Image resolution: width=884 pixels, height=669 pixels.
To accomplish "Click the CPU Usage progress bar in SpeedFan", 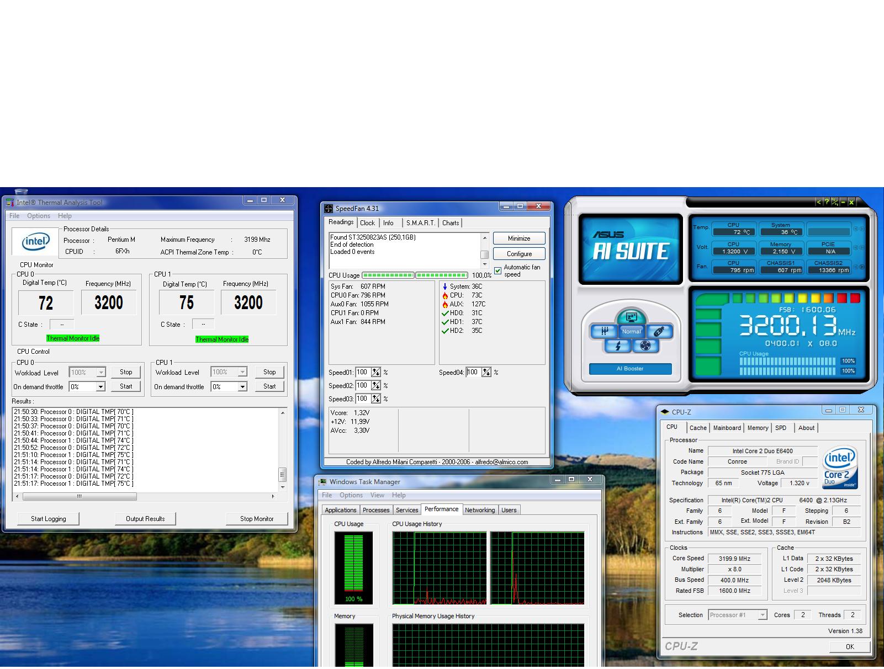I will tap(415, 275).
